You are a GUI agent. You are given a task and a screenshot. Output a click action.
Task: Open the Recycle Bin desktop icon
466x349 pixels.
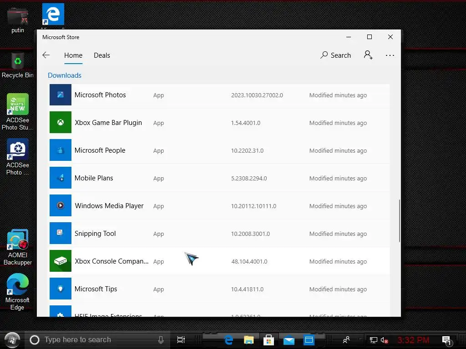point(18,65)
